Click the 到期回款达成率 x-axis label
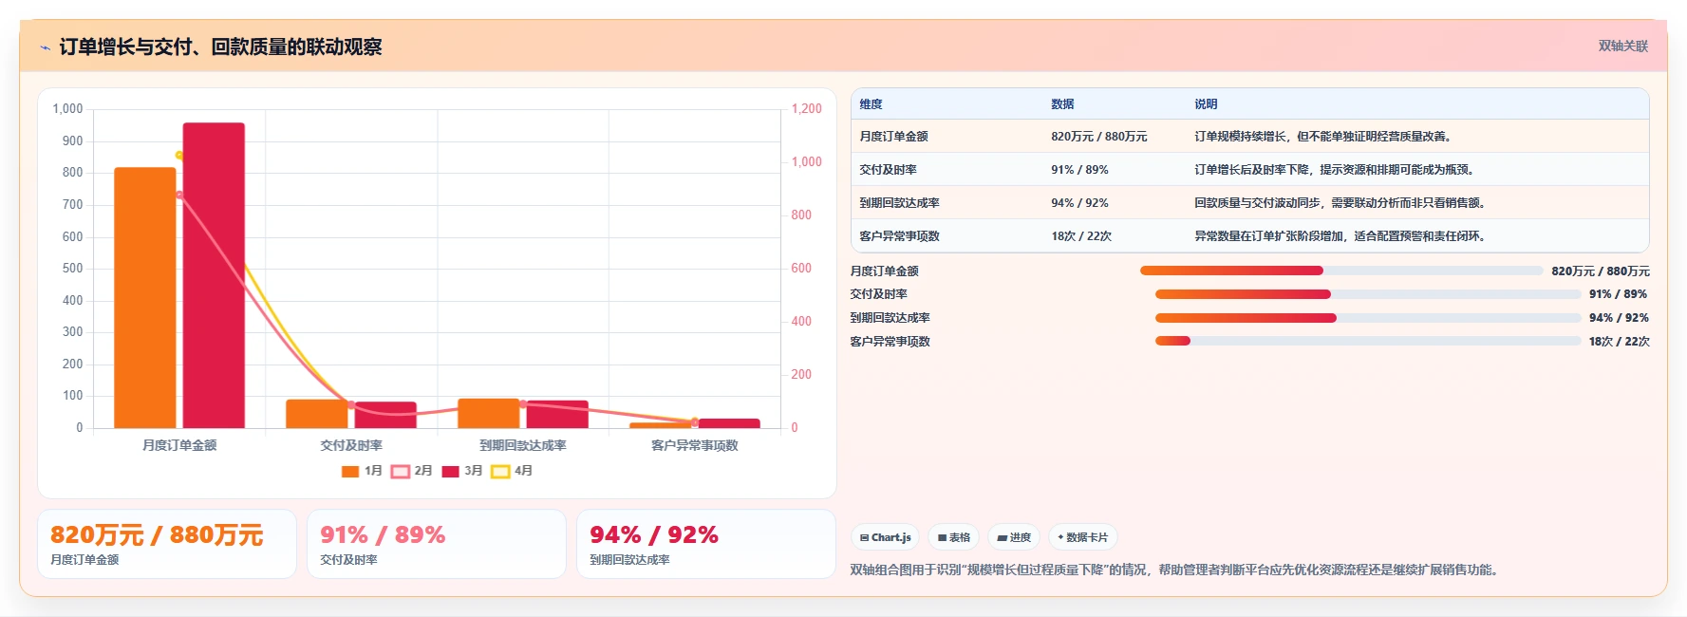This screenshot has height=617, width=1687. [x=523, y=445]
